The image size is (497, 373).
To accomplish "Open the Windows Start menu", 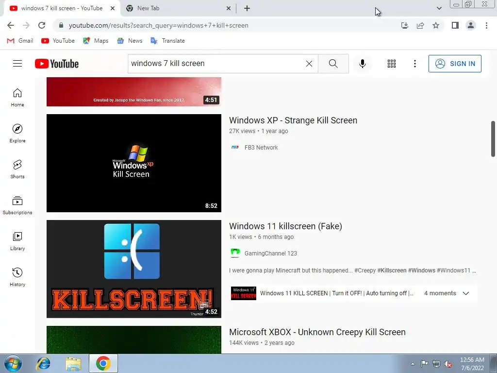I will tap(13, 363).
